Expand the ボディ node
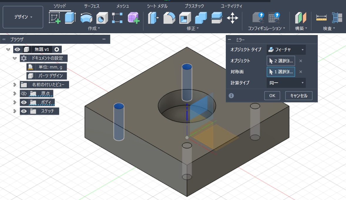The width and height of the screenshot is (346, 200). click(x=15, y=102)
